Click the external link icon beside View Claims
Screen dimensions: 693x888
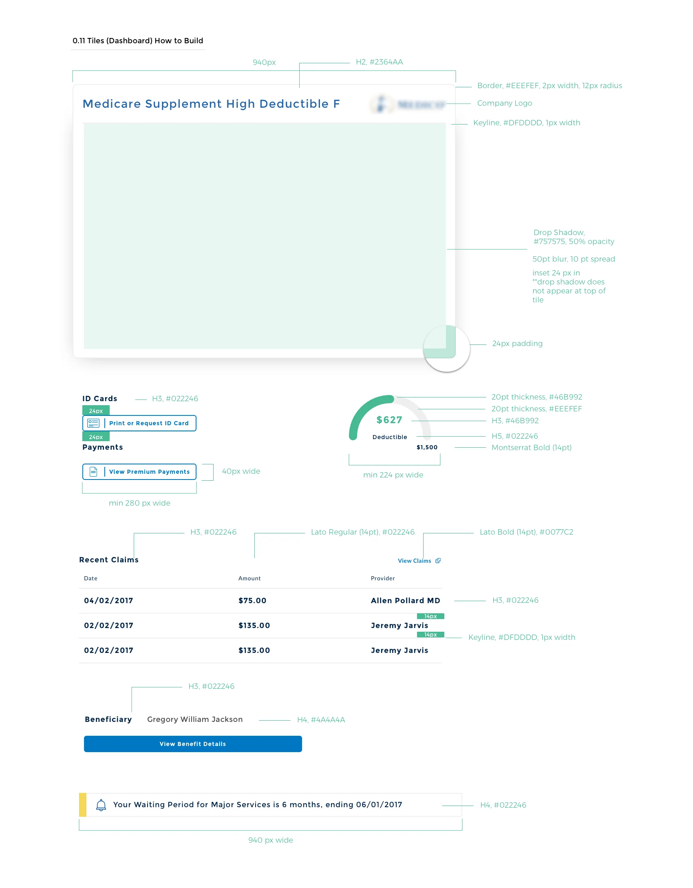438,561
